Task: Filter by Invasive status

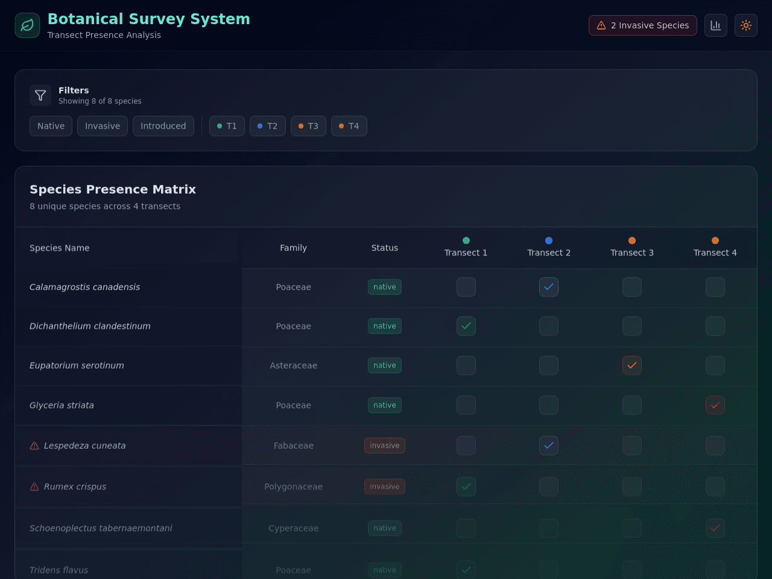Action: (103, 126)
